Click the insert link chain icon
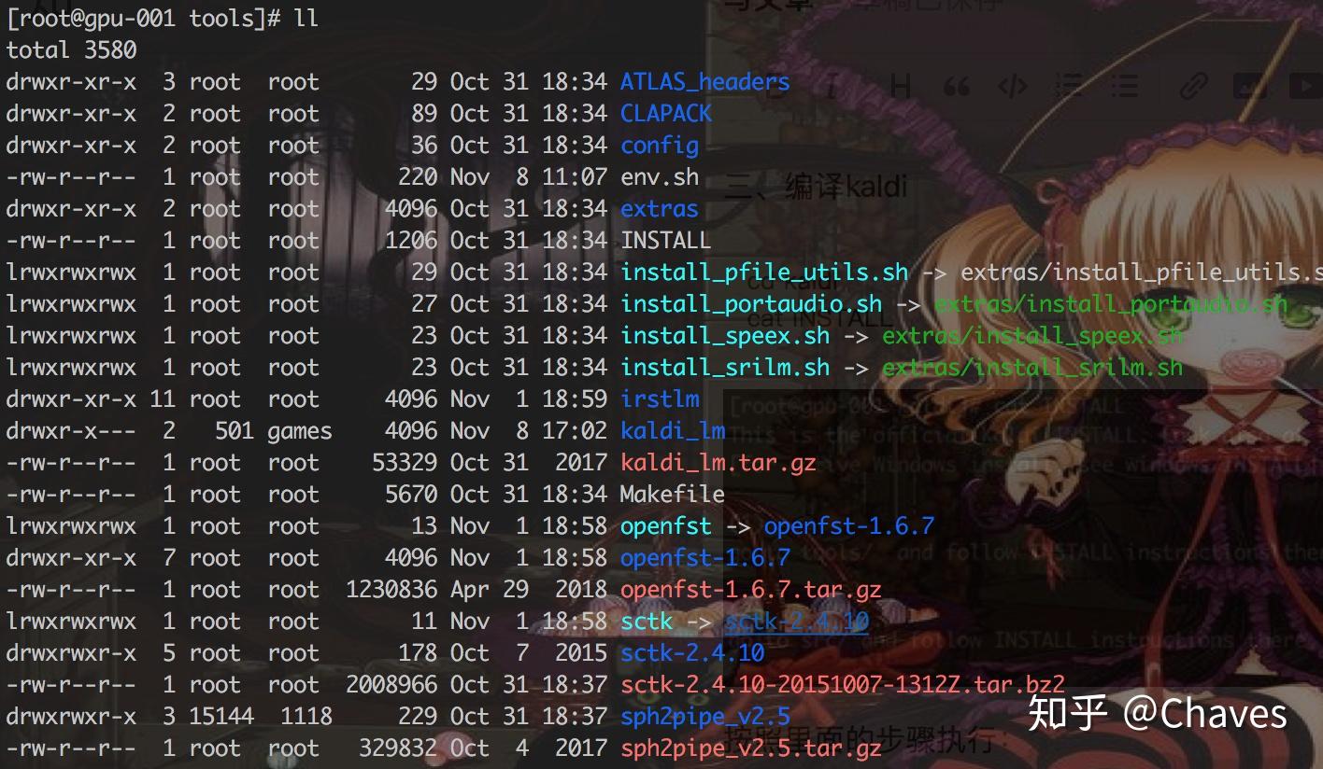Image resolution: width=1323 pixels, height=769 pixels. [x=1193, y=88]
